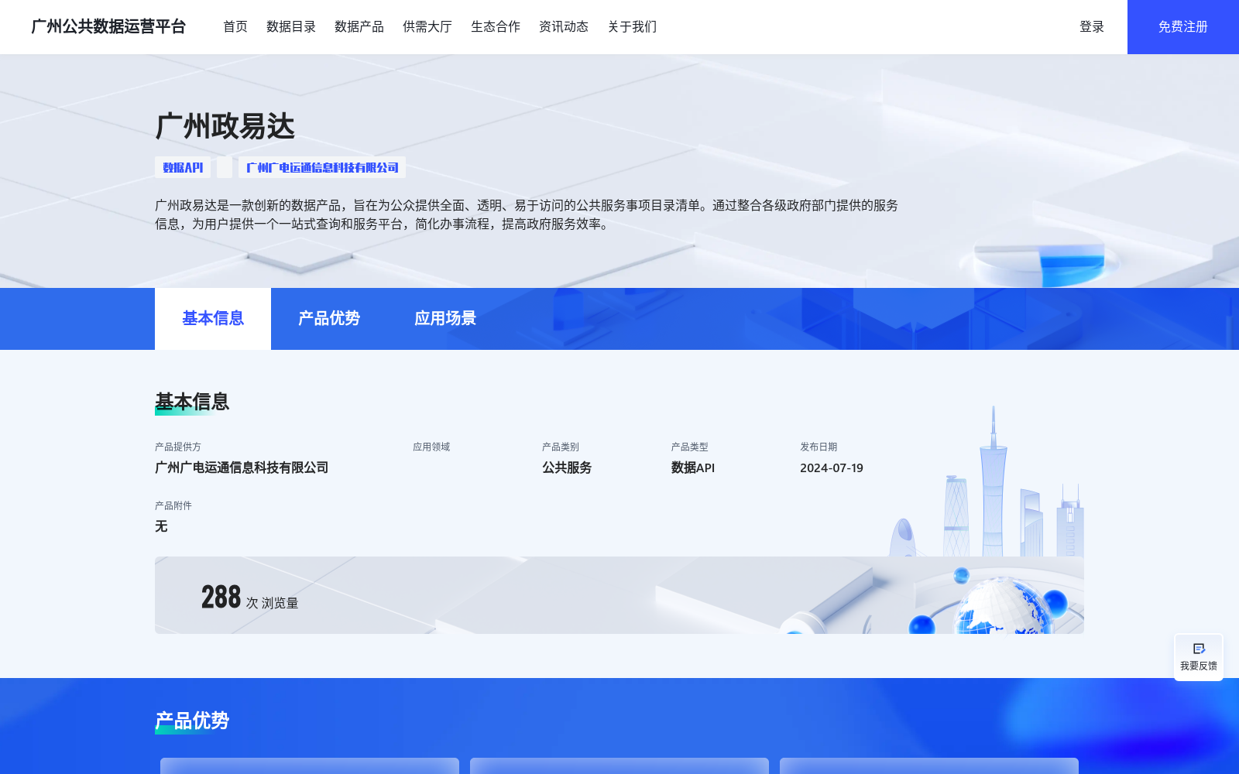The image size is (1239, 774).
Task: Click the release date 2024-07-19
Action: pos(832,467)
